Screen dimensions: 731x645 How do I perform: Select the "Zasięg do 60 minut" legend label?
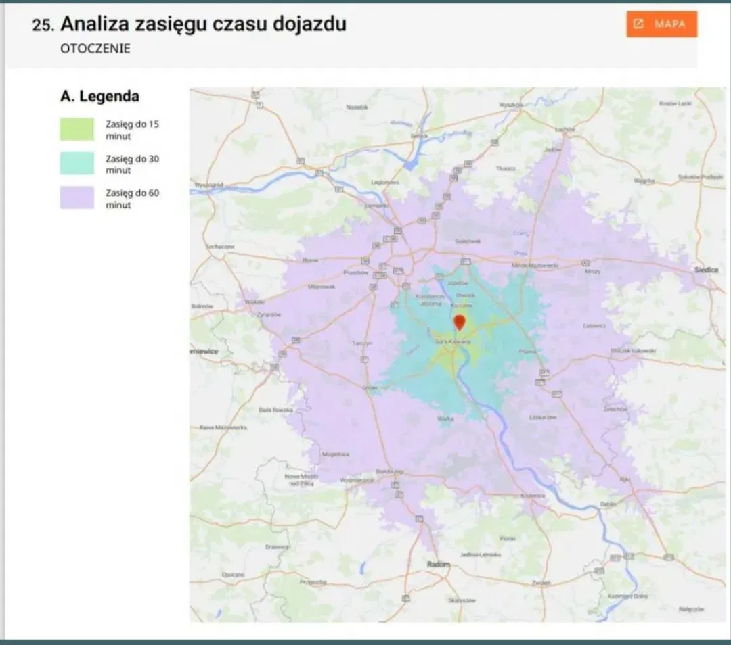click(x=132, y=198)
